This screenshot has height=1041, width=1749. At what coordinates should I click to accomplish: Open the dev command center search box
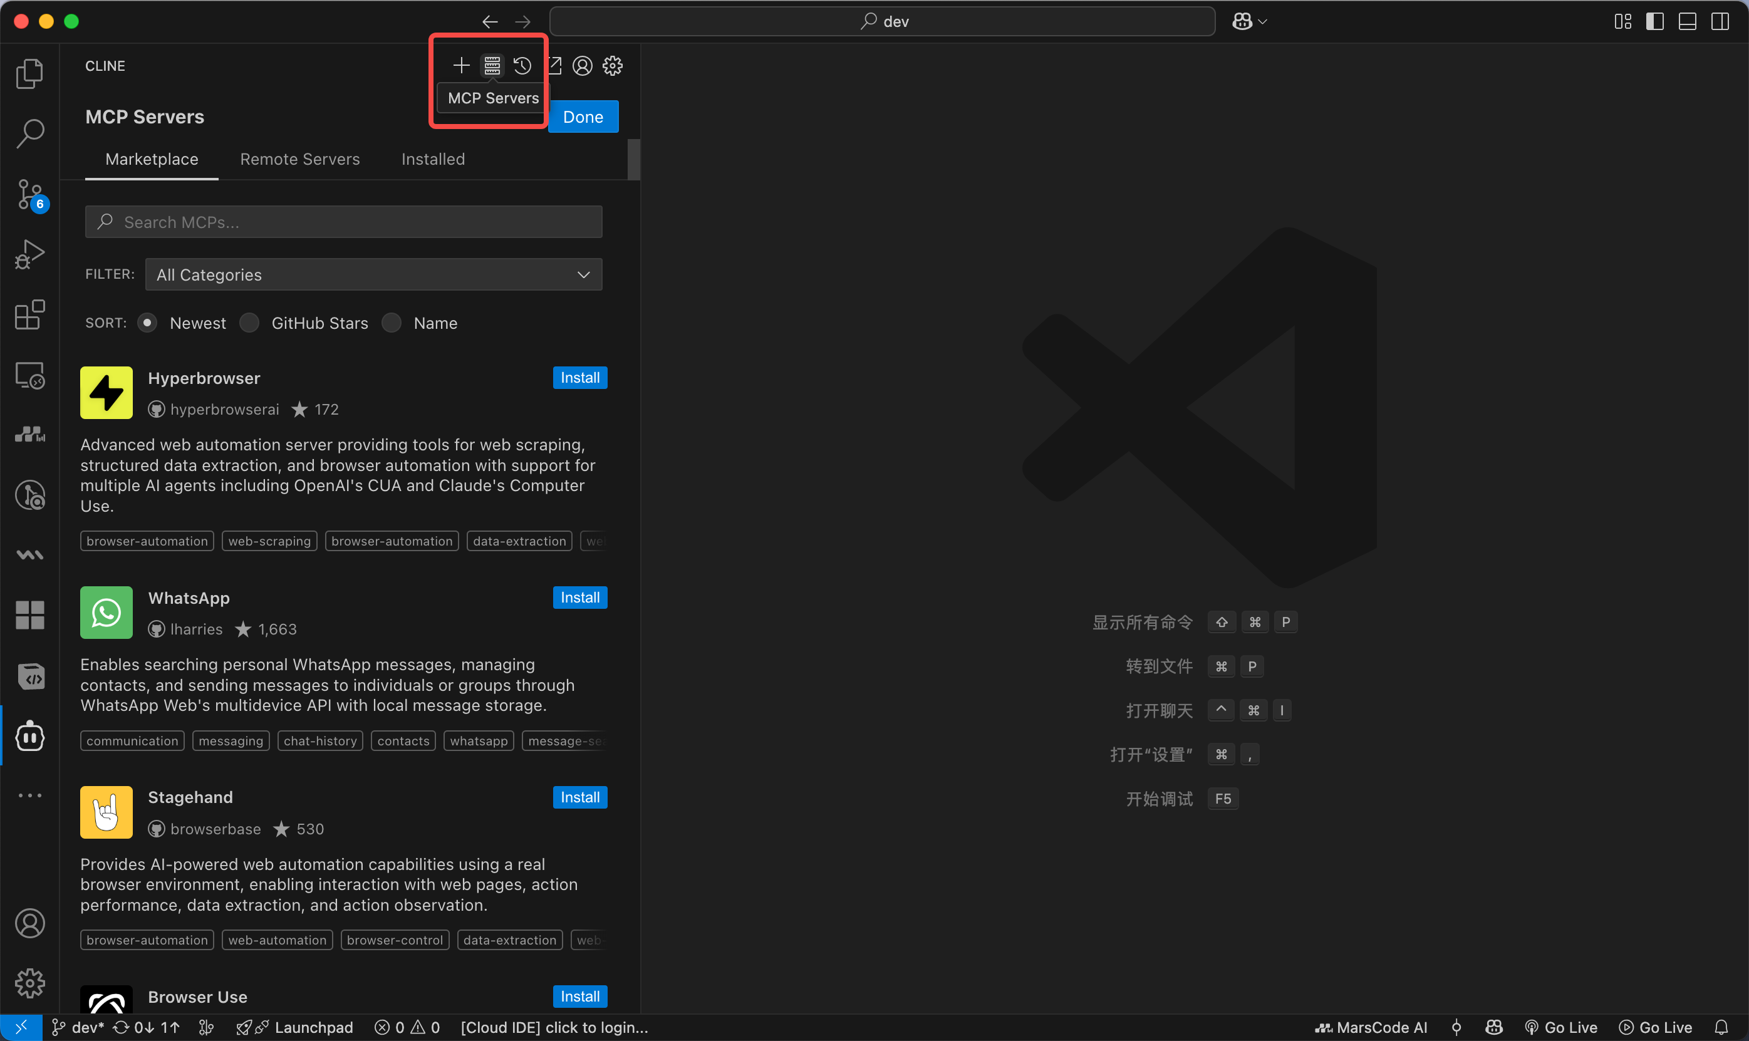[882, 22]
